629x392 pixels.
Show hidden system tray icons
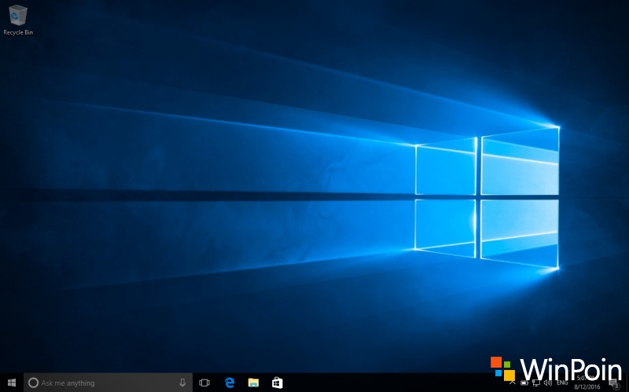(513, 383)
